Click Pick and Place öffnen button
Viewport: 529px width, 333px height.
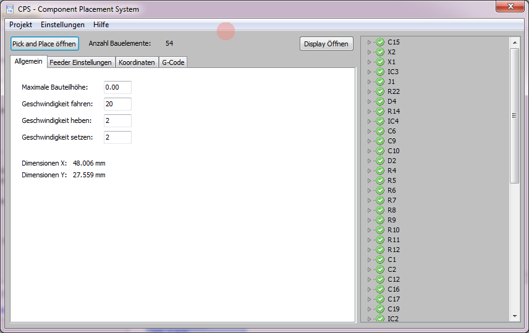tap(44, 44)
